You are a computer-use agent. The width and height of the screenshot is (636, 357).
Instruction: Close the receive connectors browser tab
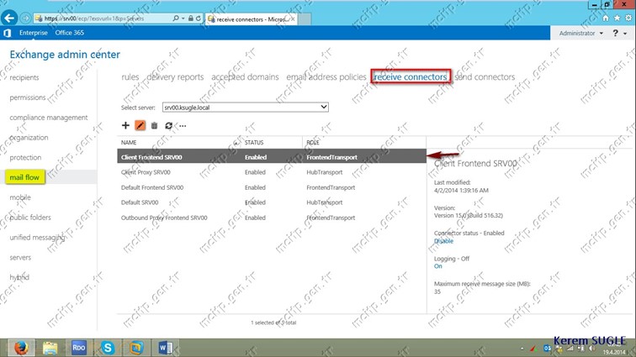coord(293,18)
